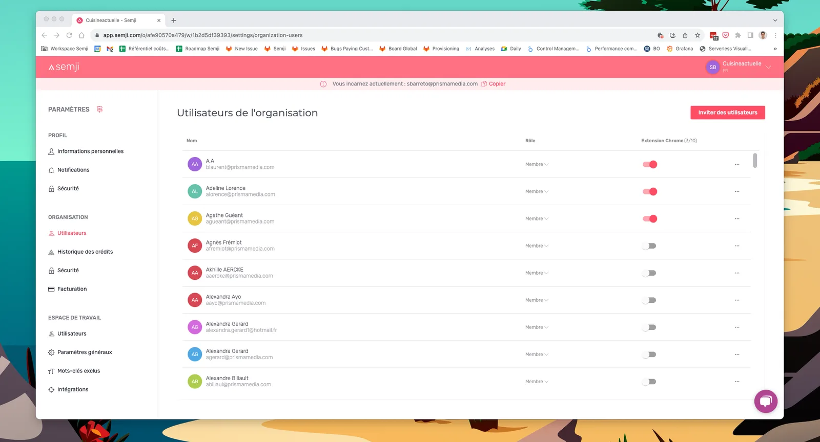The image size is (820, 442).
Task: Enable Chrome extension for Agnès Frémiot
Action: (649, 246)
